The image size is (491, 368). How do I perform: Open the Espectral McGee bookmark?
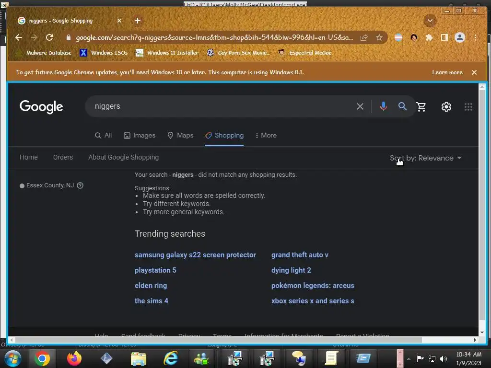(x=304, y=53)
